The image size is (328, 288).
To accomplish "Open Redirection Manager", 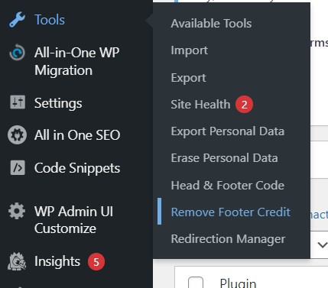I will pos(228,239).
